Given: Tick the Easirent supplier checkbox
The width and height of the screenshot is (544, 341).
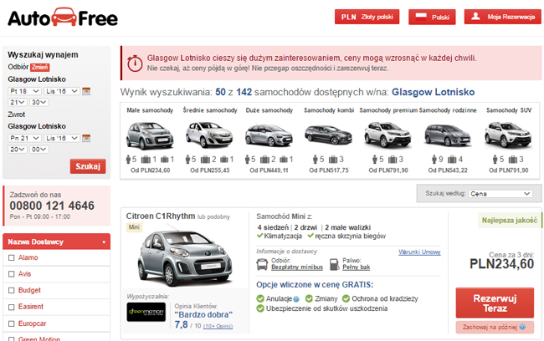Looking at the screenshot, I should click(x=12, y=307).
